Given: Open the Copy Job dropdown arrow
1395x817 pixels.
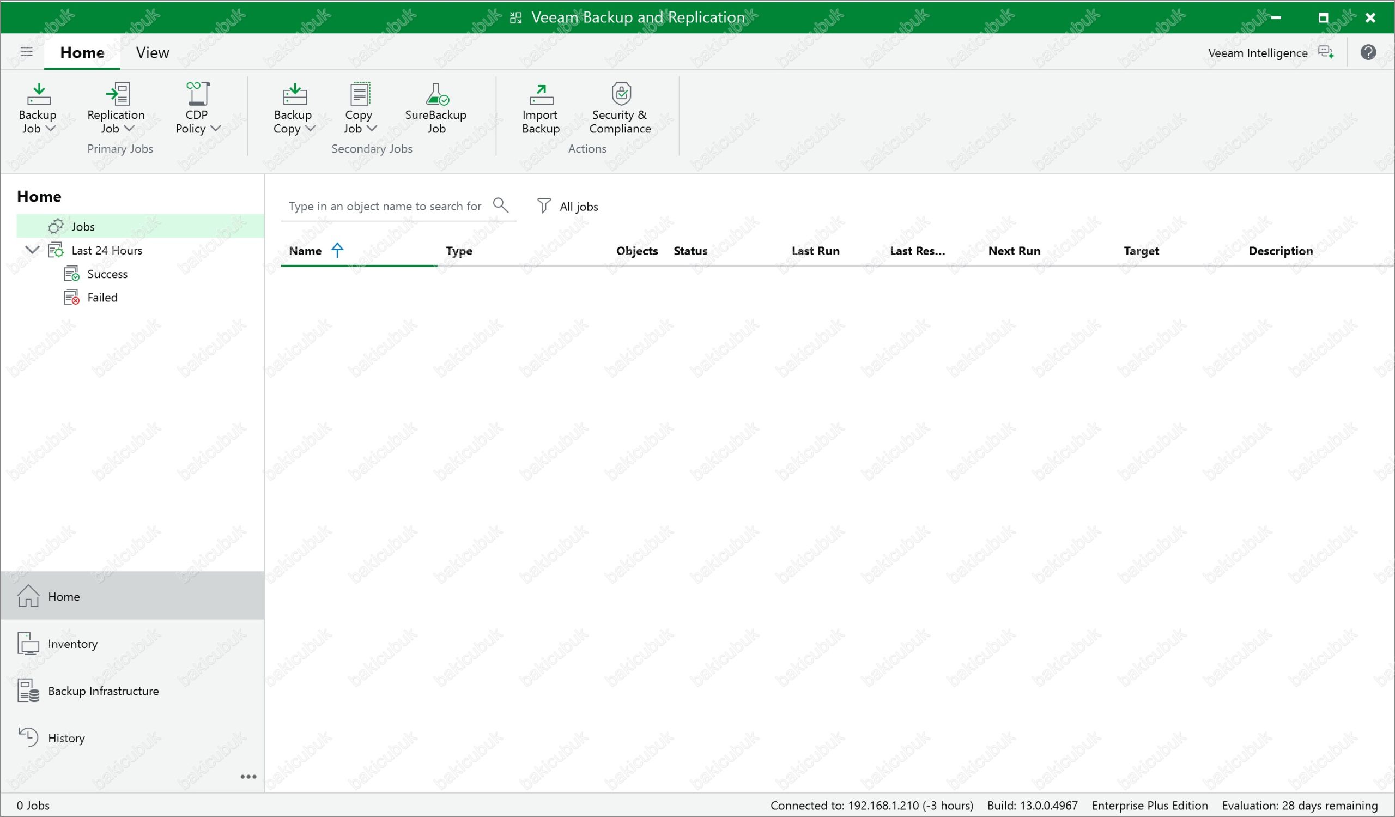Looking at the screenshot, I should pos(372,129).
